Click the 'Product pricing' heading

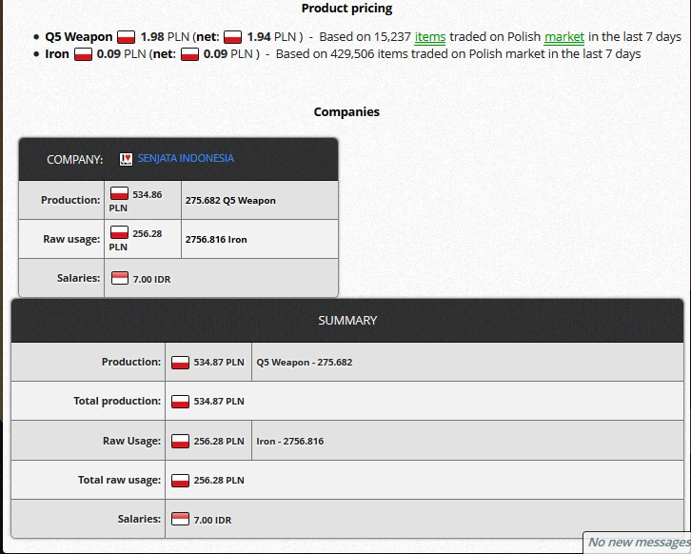(x=346, y=9)
